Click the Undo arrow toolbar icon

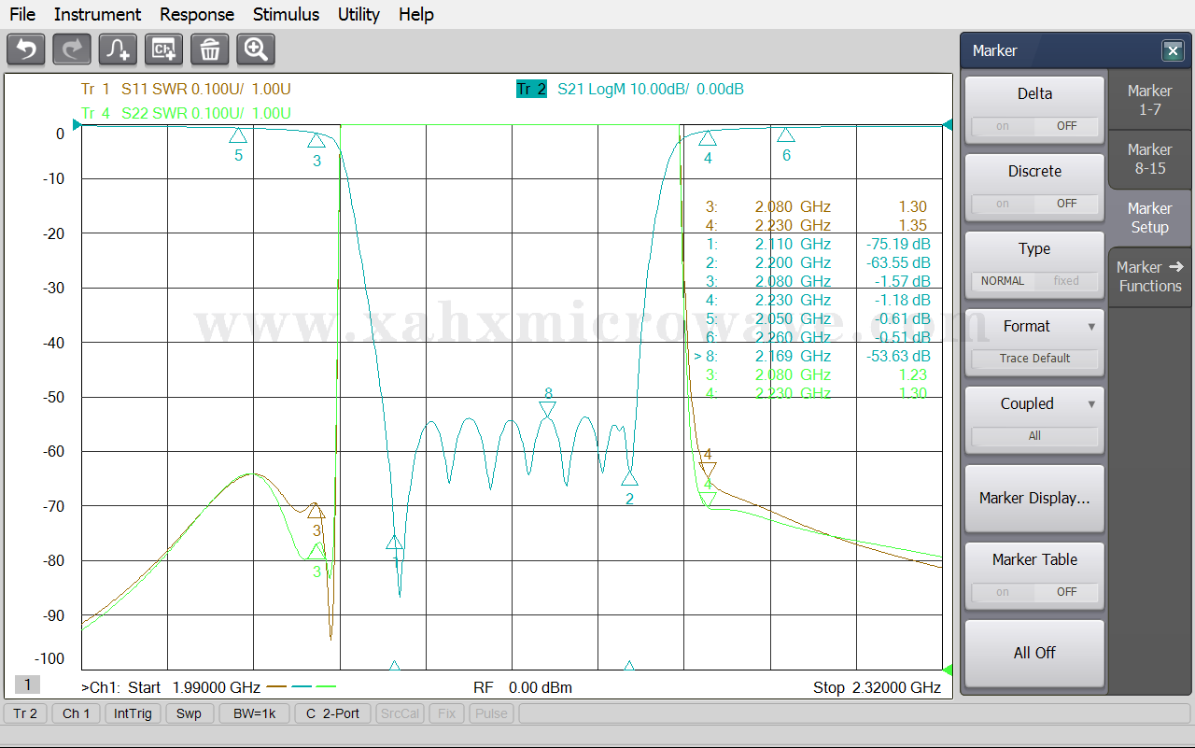coord(26,49)
